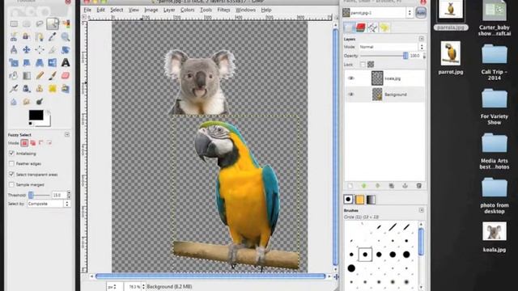This screenshot has width=518, height=291.
Task: Switch to the Undo History tab
Action: (x=384, y=27)
